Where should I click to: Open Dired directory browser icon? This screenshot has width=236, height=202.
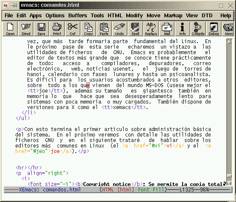(26, 29)
